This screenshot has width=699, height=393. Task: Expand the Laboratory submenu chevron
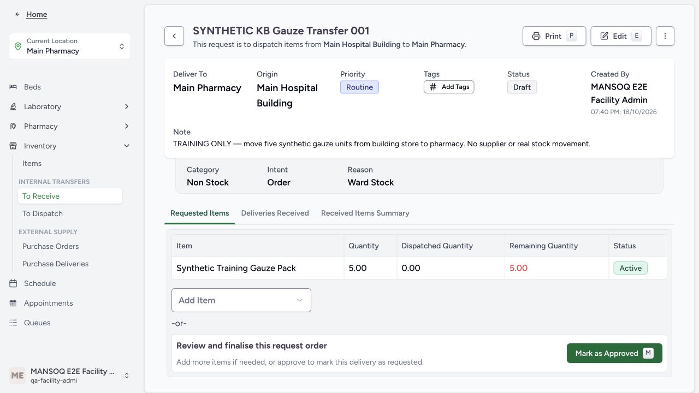(127, 106)
